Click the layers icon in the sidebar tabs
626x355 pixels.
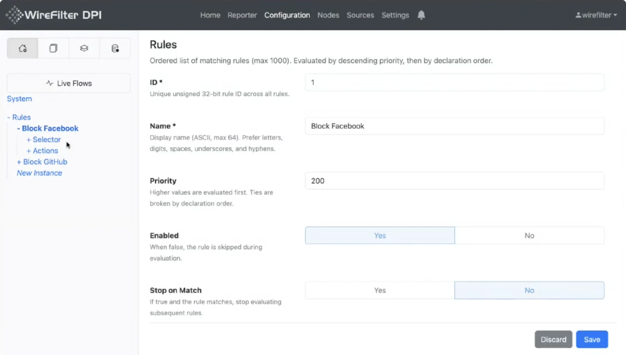click(84, 48)
